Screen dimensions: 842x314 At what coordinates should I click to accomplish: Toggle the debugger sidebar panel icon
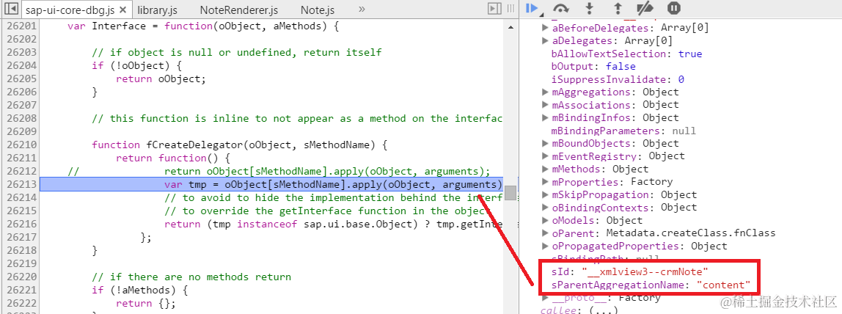pyautogui.click(x=494, y=9)
